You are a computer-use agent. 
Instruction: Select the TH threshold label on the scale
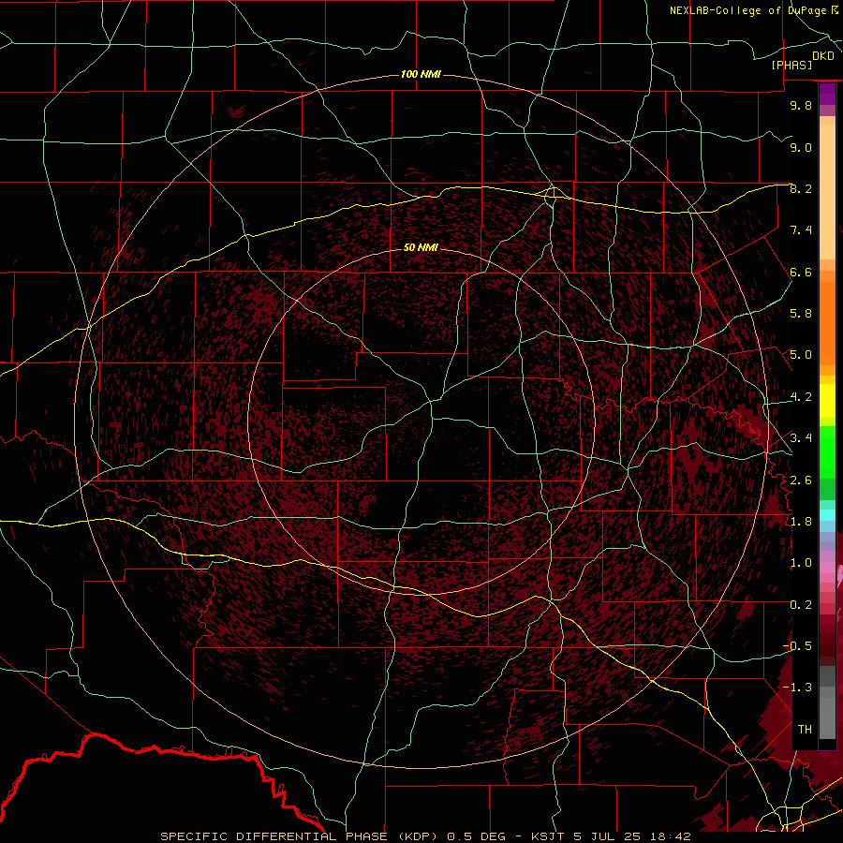click(x=805, y=730)
